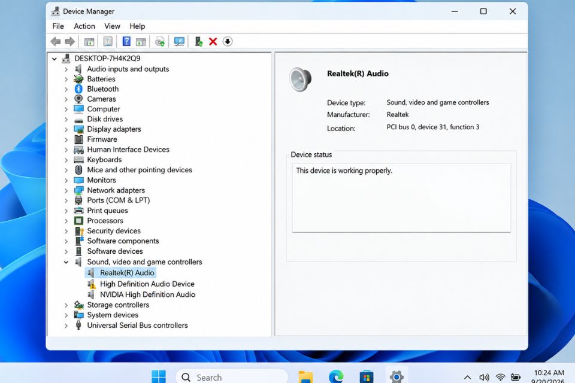This screenshot has height=383, width=575.
Task: Select Software devices entry
Action: (x=115, y=251)
